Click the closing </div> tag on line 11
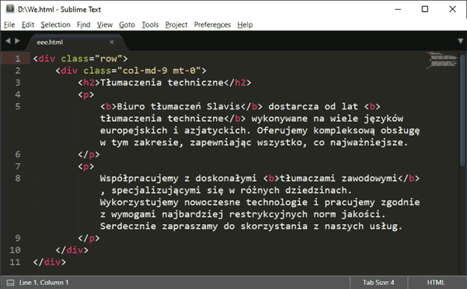467x289 pixels. [49, 262]
